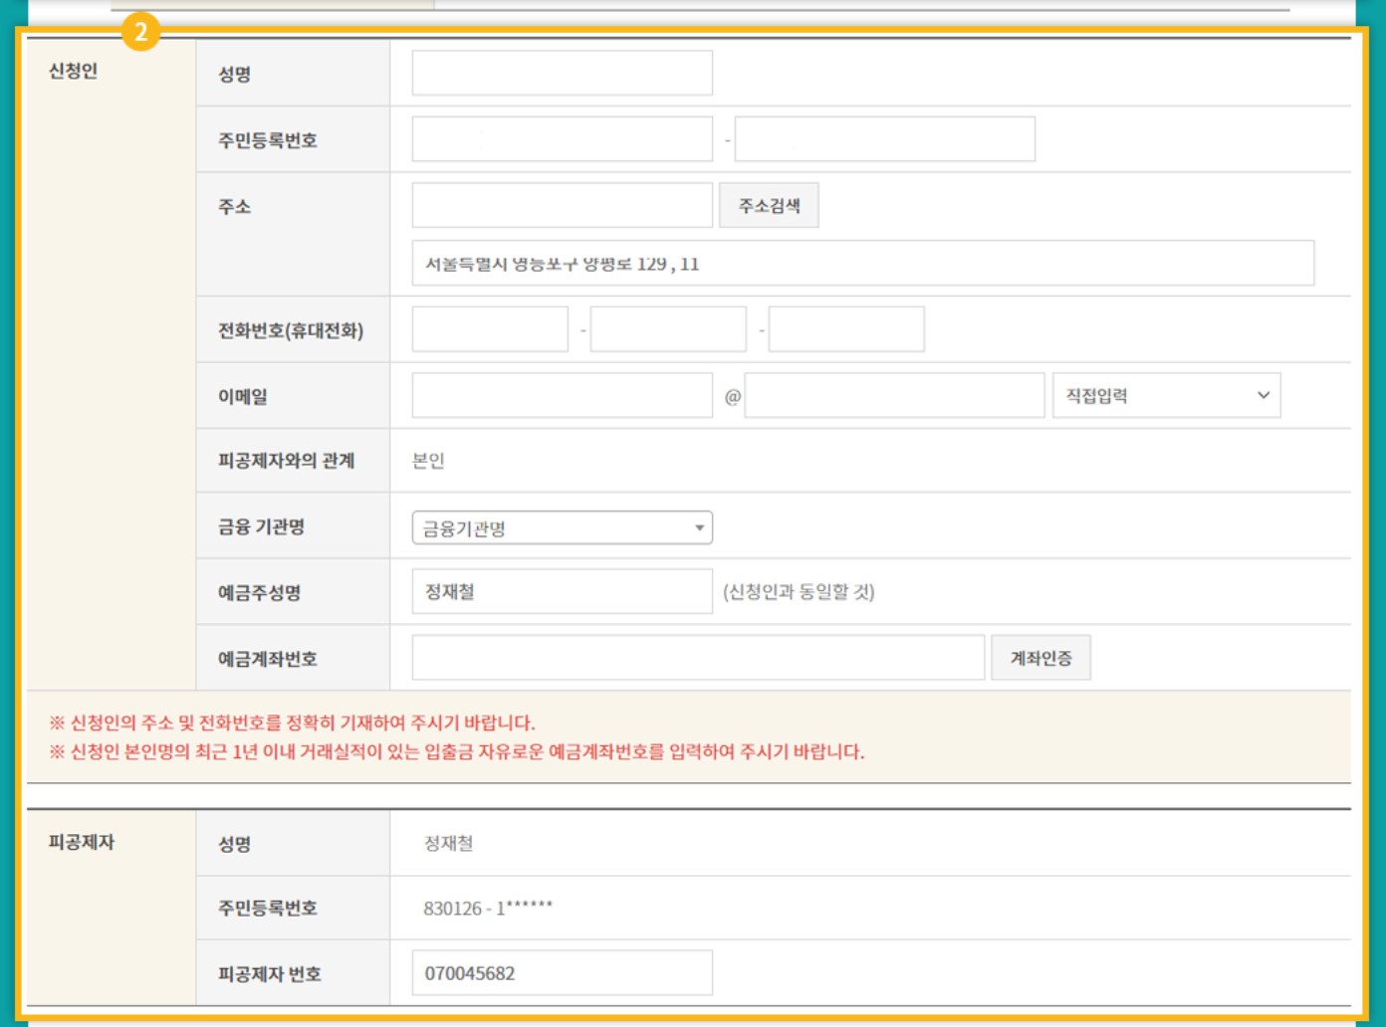Click the last phone number box

click(x=845, y=328)
